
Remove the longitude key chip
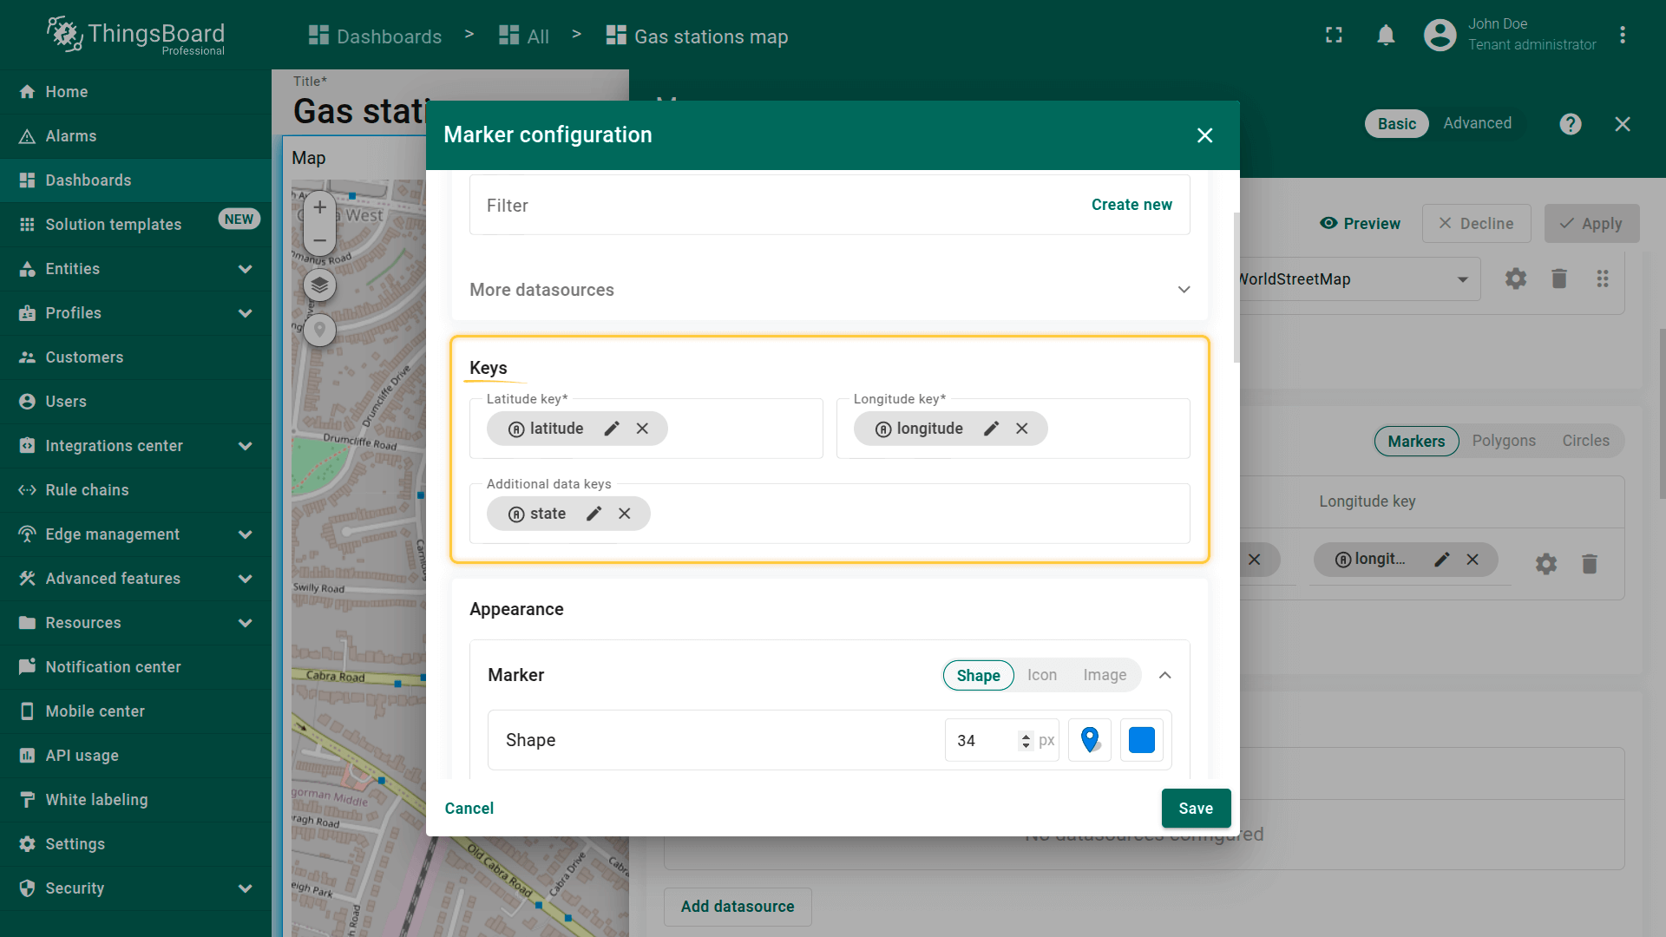click(1022, 429)
